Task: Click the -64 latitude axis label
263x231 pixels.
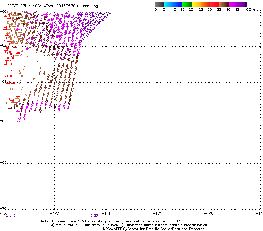Action: (x=3, y=81)
